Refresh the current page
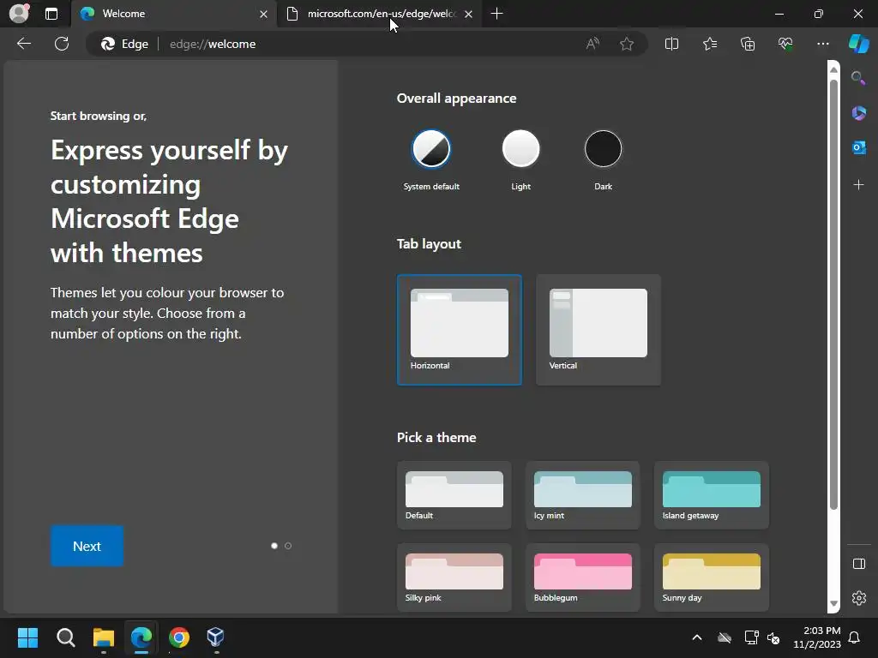The height and width of the screenshot is (658, 878). pos(62,44)
